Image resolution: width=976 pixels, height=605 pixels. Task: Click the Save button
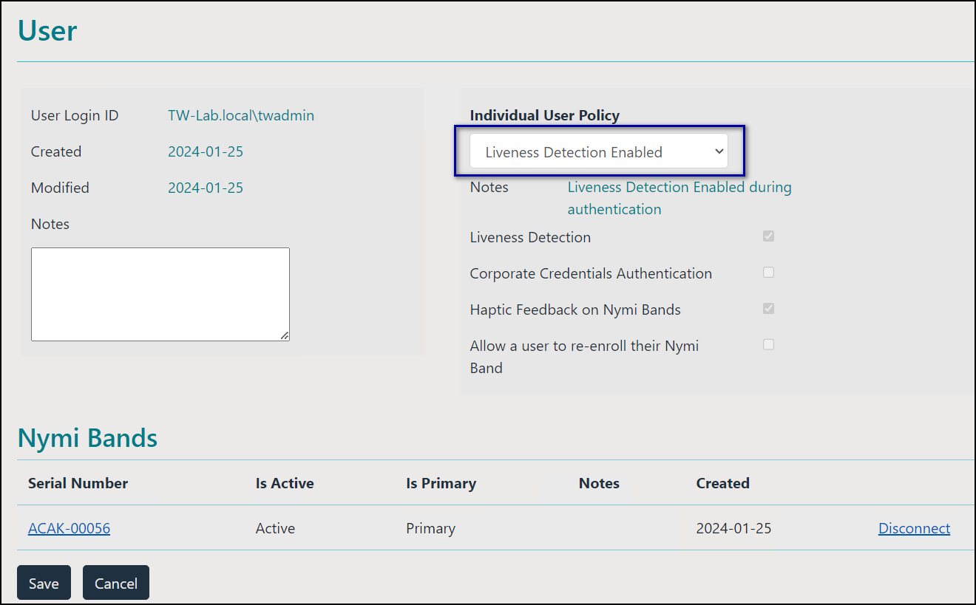point(44,583)
